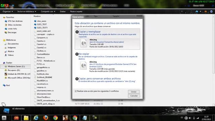215x121 pixels.
Task: Click the volume speaker icon in tray
Action: [x=190, y=118]
